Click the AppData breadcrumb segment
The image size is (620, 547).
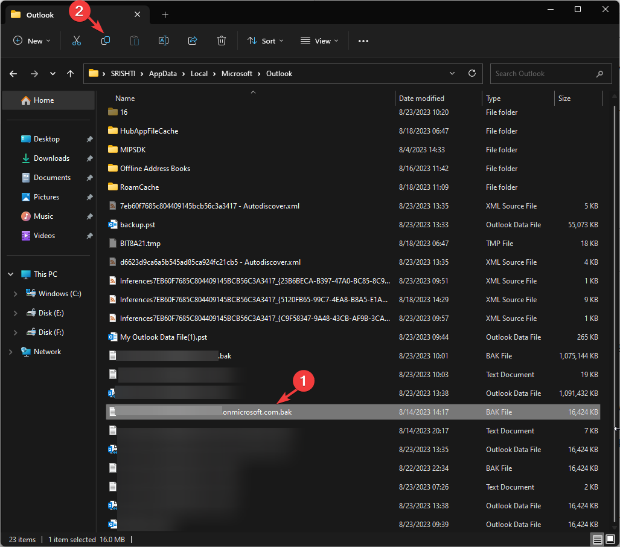(163, 74)
